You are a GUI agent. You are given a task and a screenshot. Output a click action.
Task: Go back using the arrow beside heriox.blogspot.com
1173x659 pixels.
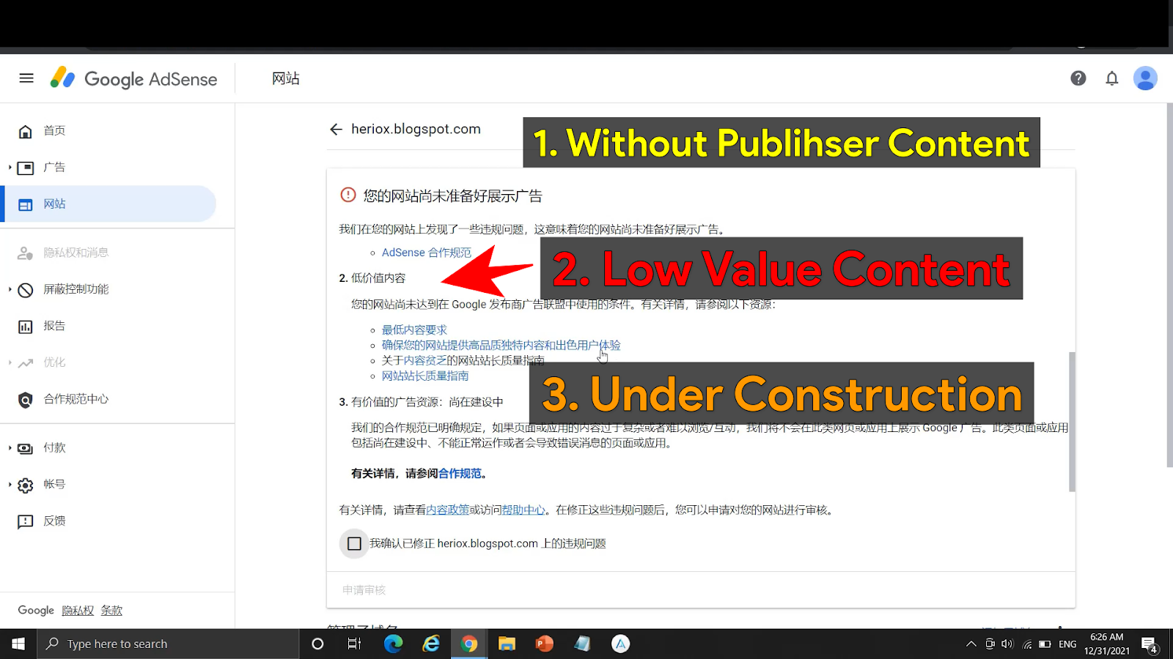coord(336,130)
